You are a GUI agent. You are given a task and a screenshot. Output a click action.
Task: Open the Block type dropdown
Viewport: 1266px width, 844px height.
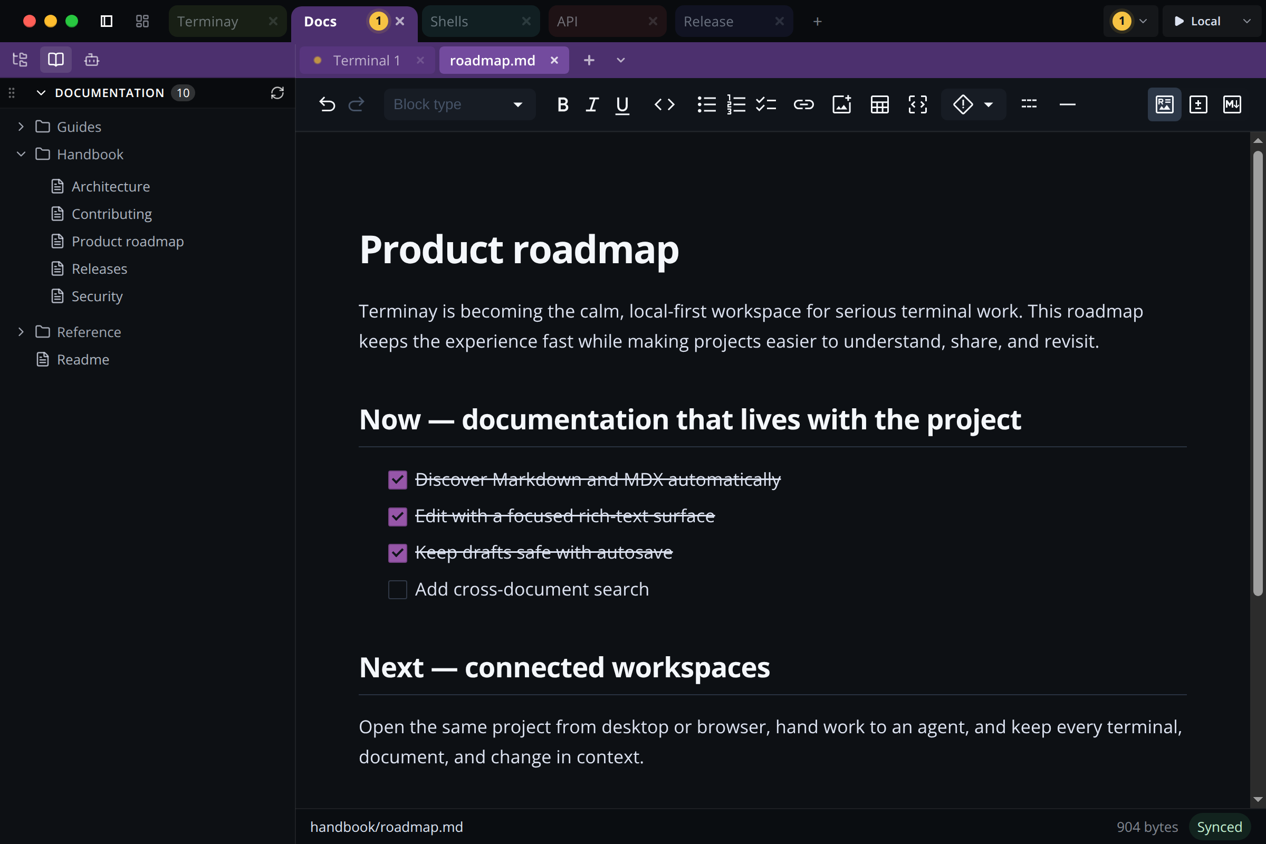pos(459,104)
